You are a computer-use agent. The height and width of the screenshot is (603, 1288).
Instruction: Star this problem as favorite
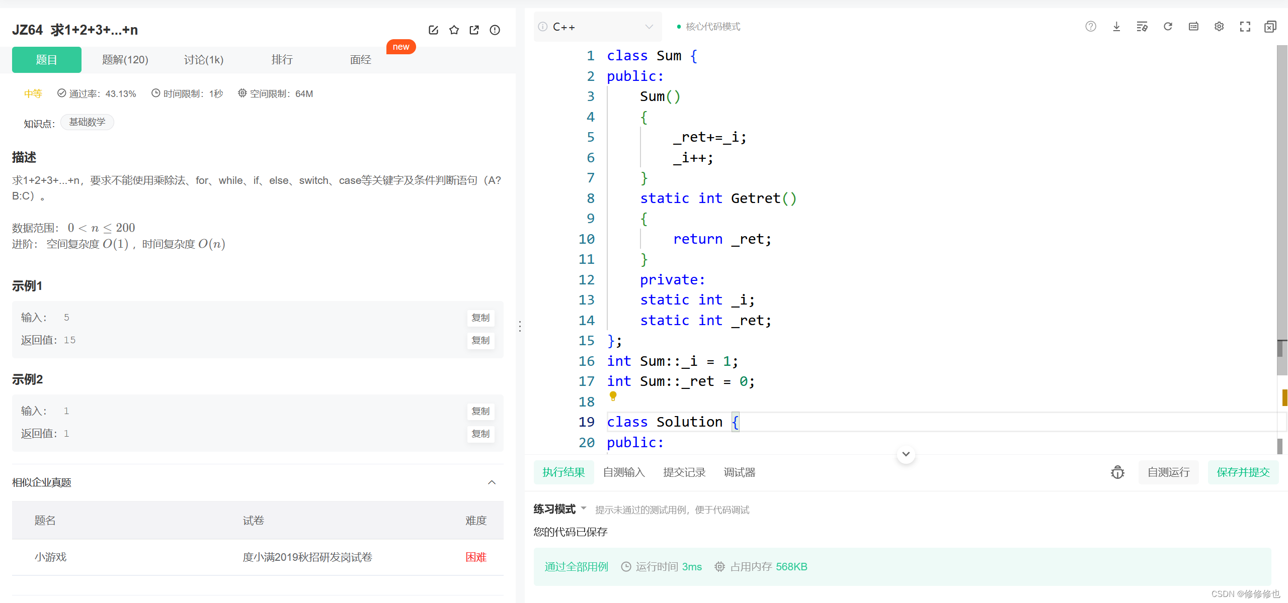(x=454, y=30)
